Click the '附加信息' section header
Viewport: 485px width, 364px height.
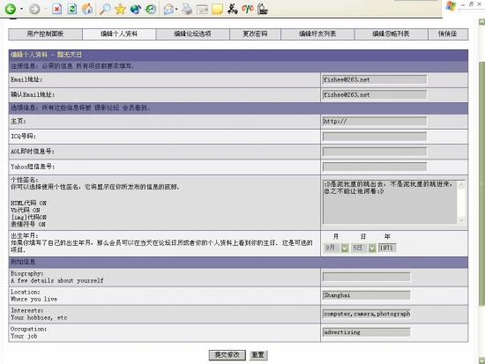[23, 262]
